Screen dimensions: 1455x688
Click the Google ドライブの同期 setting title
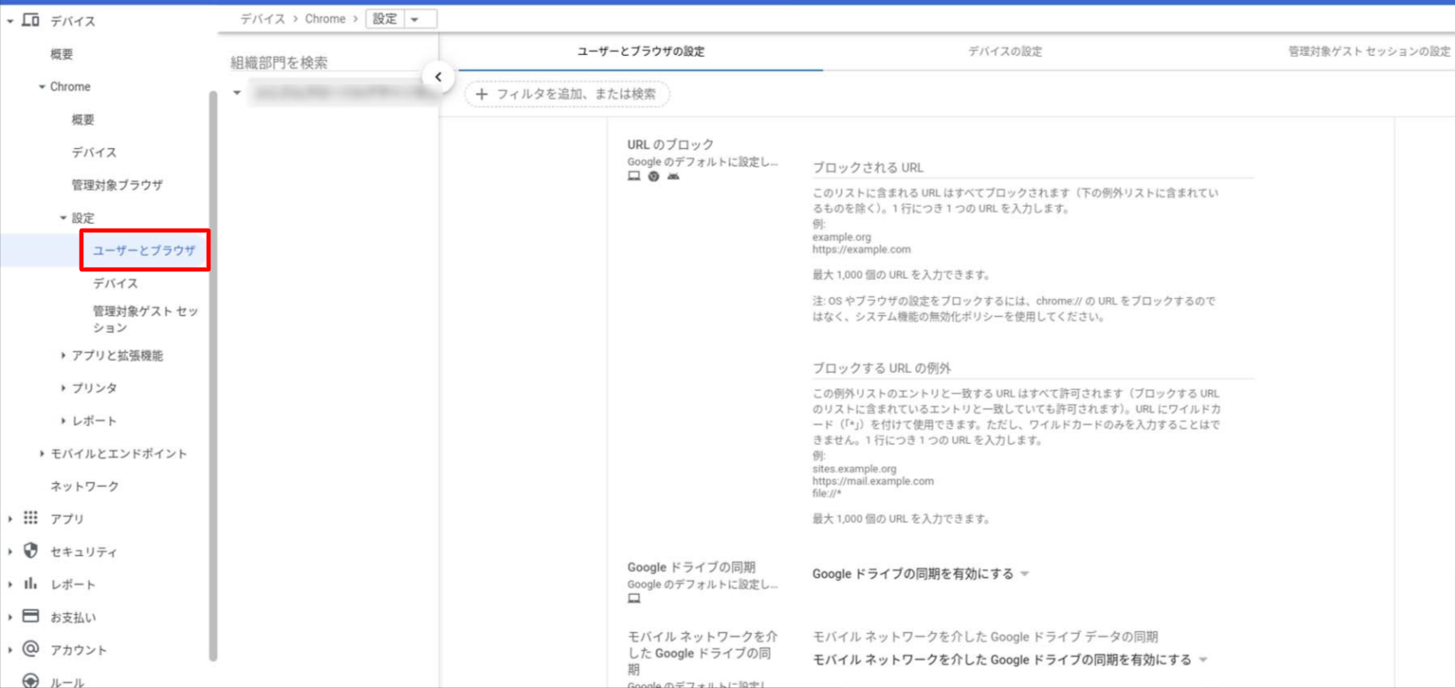[691, 567]
